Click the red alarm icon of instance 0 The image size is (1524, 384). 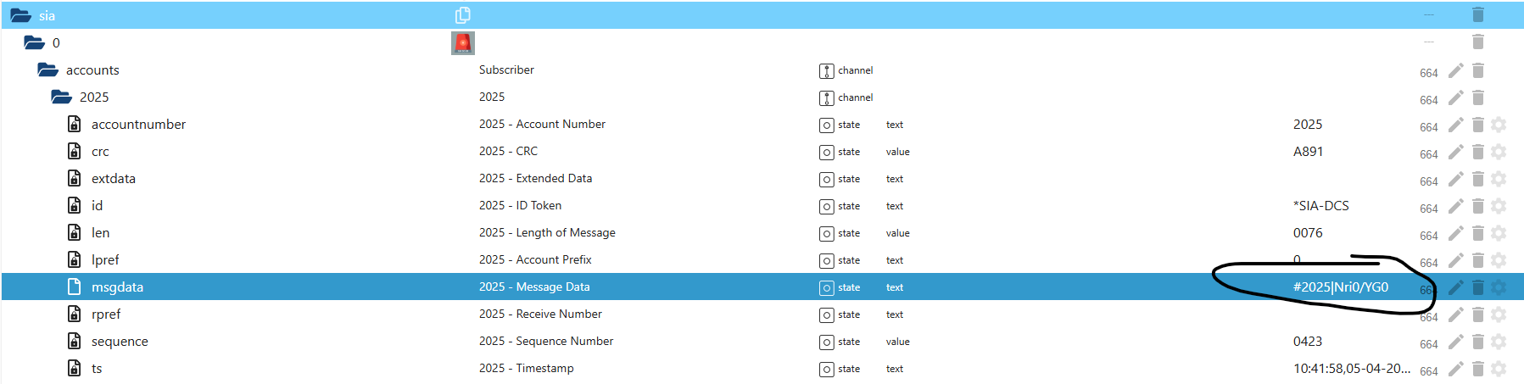(463, 42)
